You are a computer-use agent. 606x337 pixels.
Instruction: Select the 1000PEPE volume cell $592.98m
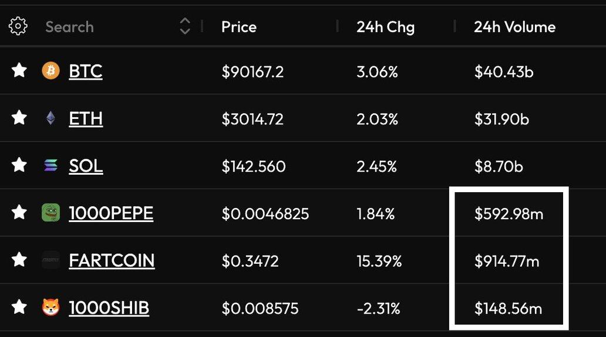(x=509, y=214)
